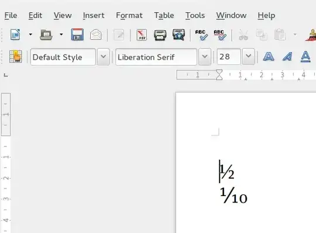Click the ½ fraction text in document
This screenshot has height=233, width=316.
(x=227, y=172)
